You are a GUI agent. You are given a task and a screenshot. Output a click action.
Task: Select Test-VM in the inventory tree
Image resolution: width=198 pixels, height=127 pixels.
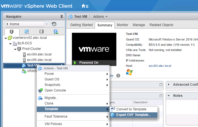point(34,65)
